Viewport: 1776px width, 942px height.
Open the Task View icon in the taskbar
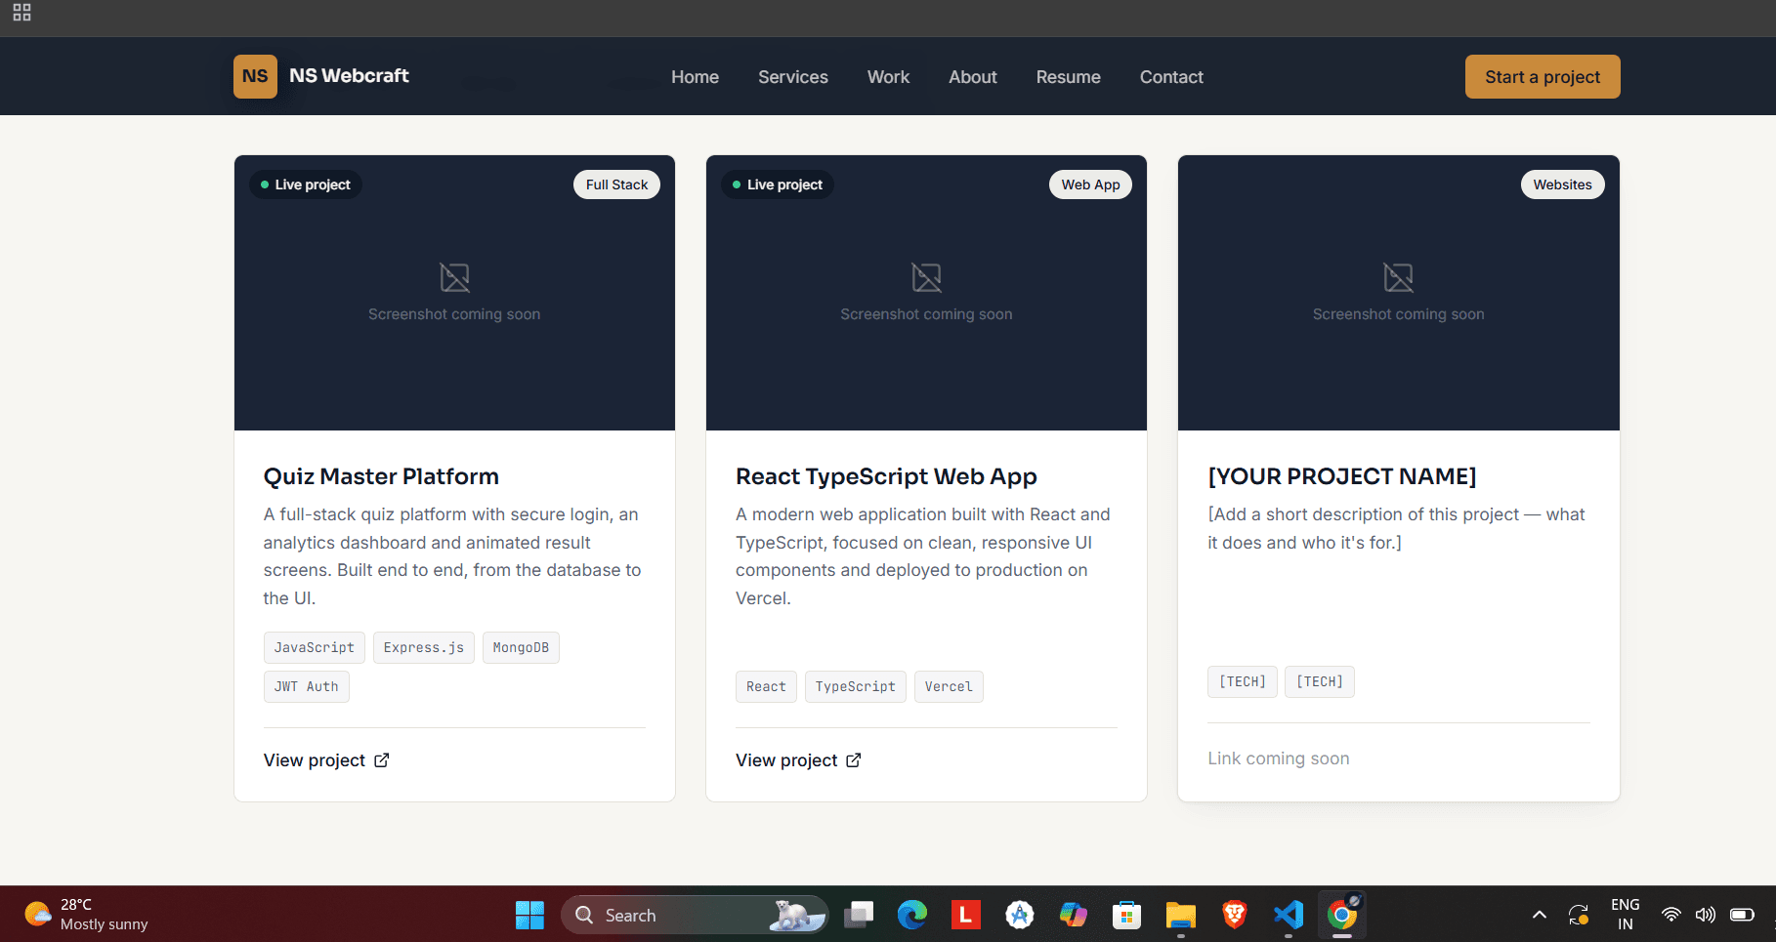859,915
